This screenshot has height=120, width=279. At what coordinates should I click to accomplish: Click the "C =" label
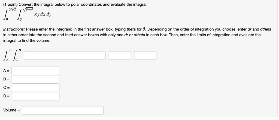point(6,88)
